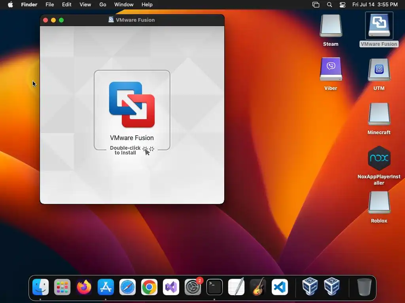The height and width of the screenshot is (303, 405).
Task: Launch GarageBand from the Dock
Action: click(258, 287)
